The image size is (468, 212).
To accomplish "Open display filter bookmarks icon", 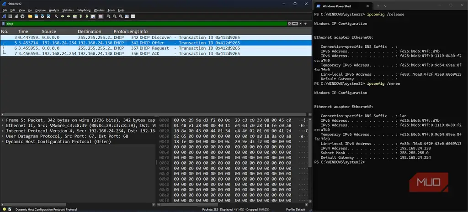I will 3,24.
